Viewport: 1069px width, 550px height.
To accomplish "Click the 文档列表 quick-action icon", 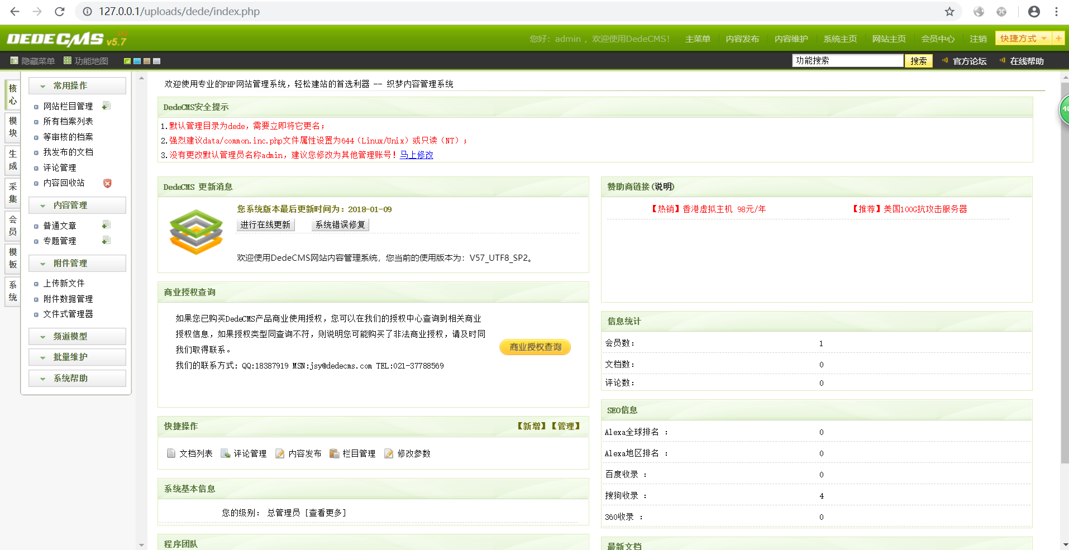I will 171,453.
